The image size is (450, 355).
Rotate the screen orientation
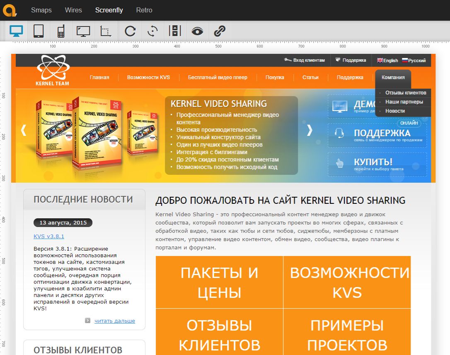click(x=152, y=31)
